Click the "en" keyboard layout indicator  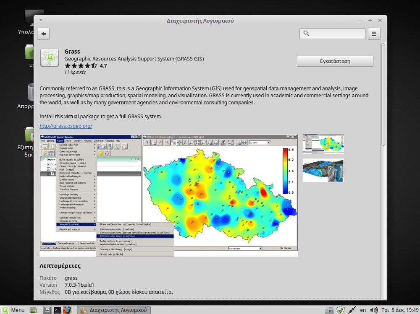(x=363, y=310)
